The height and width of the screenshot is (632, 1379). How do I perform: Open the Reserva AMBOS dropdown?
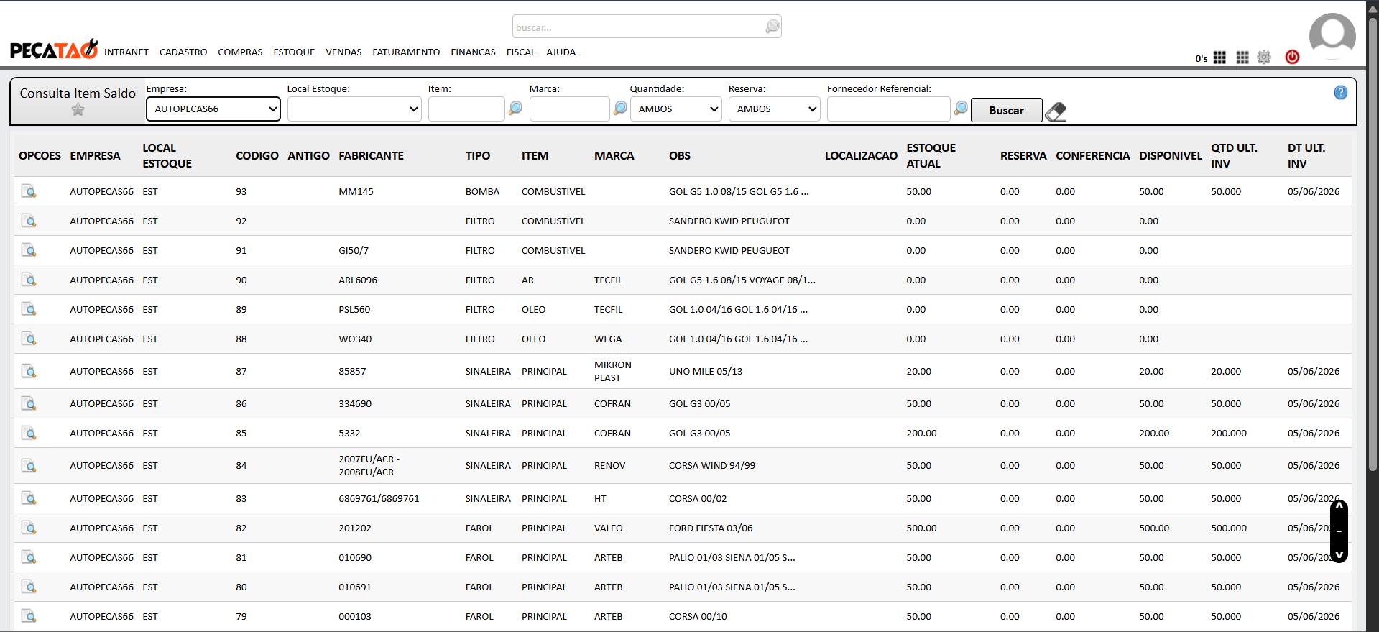coord(775,109)
